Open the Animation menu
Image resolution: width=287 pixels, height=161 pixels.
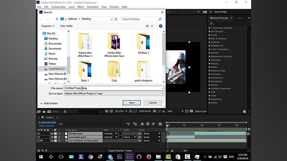click(x=92, y=7)
